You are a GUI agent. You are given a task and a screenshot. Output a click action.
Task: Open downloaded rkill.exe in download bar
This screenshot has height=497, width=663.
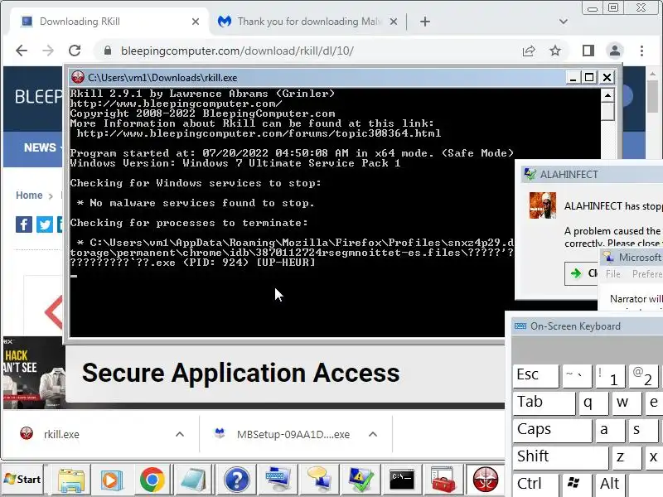pyautogui.click(x=61, y=434)
